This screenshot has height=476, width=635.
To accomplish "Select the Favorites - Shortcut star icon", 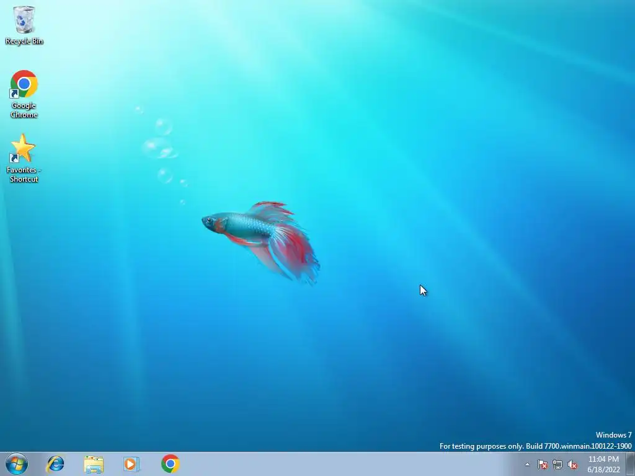I will click(24, 158).
